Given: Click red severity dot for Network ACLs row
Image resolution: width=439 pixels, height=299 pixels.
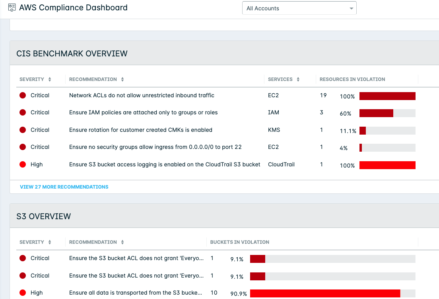Looking at the screenshot, I should tap(23, 95).
